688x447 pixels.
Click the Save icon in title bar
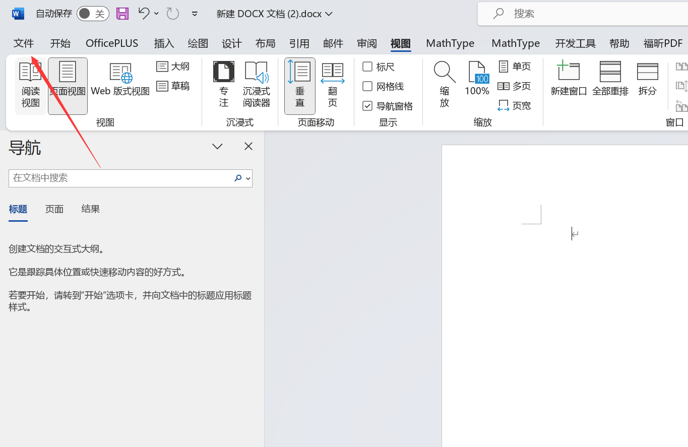122,14
